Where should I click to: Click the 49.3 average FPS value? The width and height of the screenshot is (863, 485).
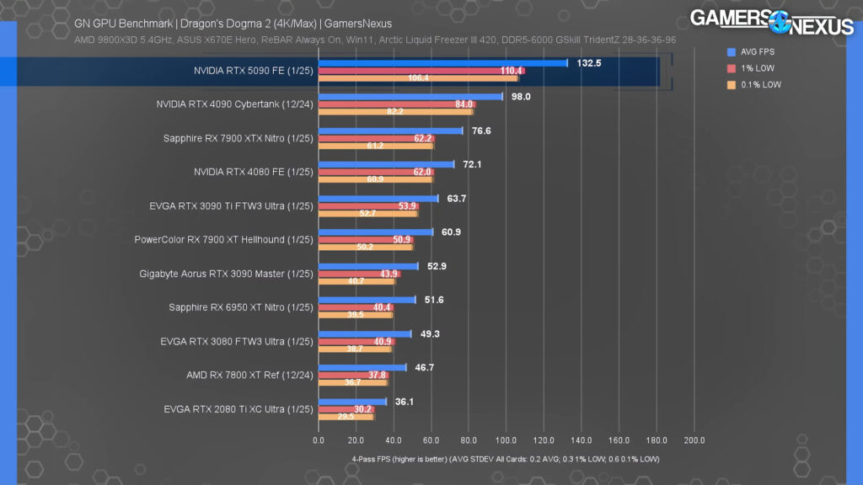pos(430,333)
